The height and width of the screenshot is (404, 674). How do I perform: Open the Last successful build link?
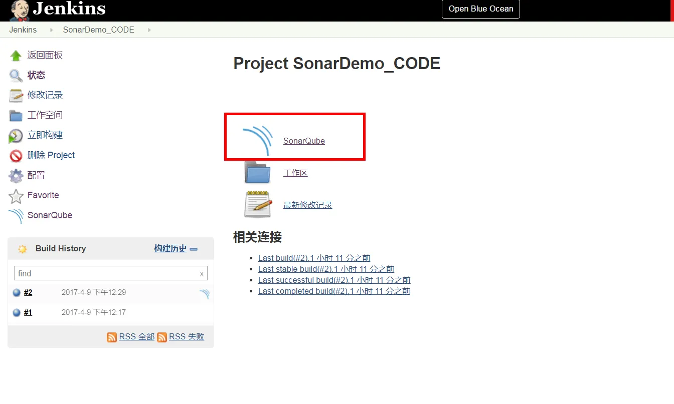(x=334, y=280)
